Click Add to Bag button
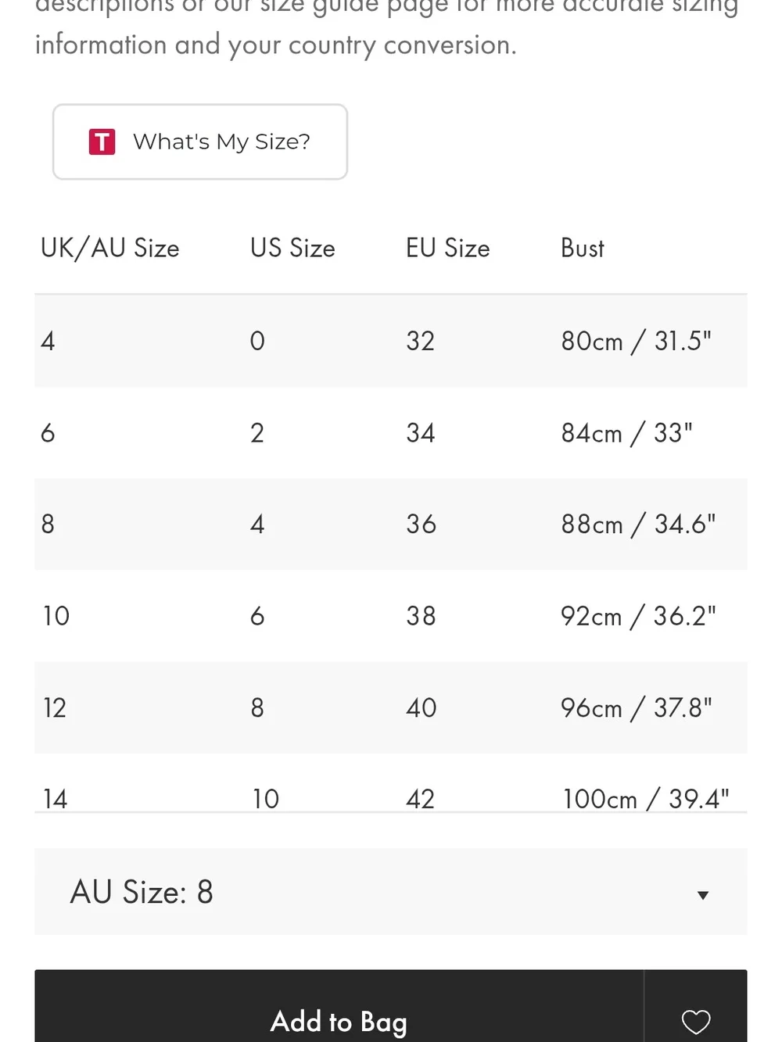Screen dimensions: 782x1042 click(x=339, y=1008)
